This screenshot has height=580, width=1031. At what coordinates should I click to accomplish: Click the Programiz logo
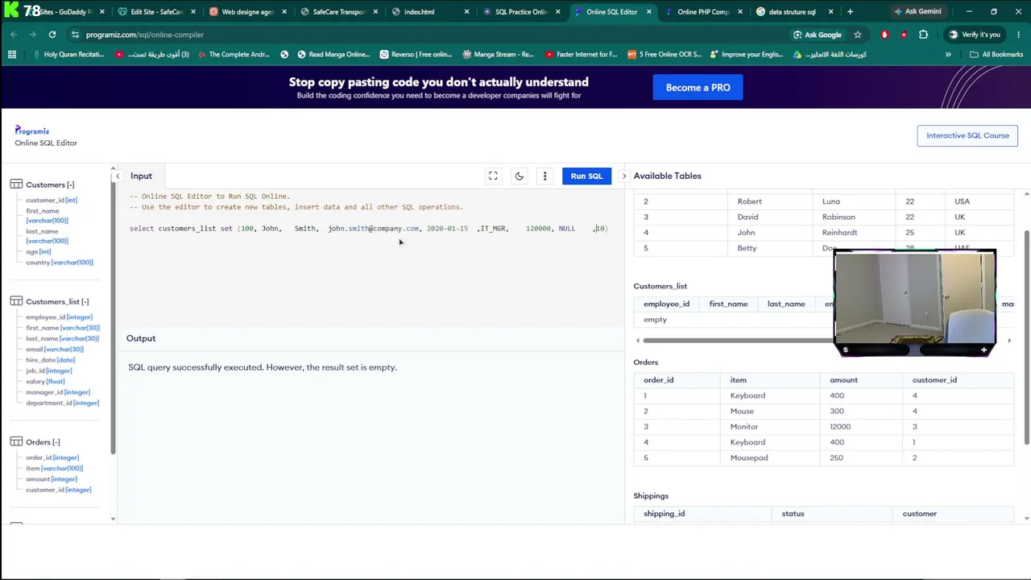pyautogui.click(x=32, y=130)
